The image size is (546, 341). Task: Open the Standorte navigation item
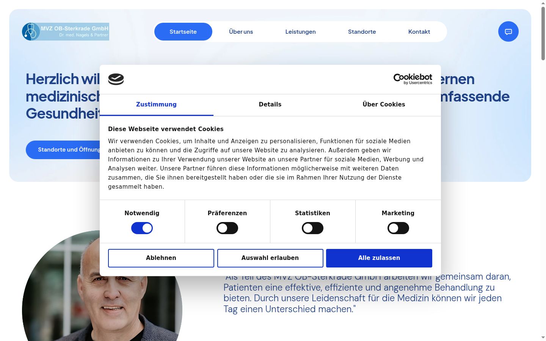tap(362, 31)
